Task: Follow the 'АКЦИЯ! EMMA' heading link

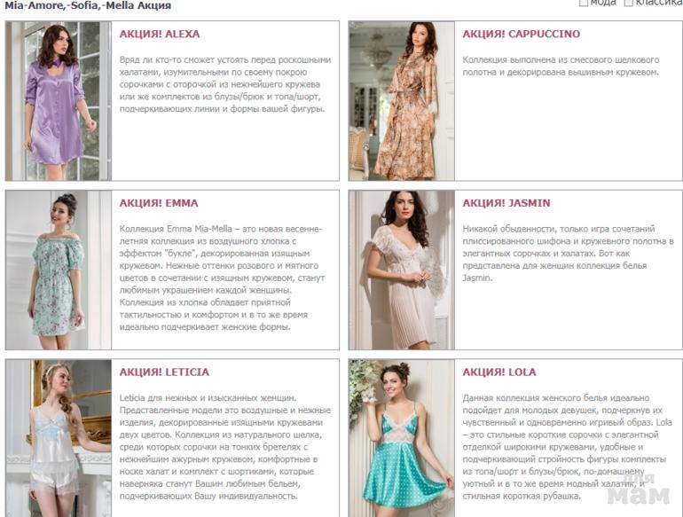Action: pyautogui.click(x=159, y=203)
